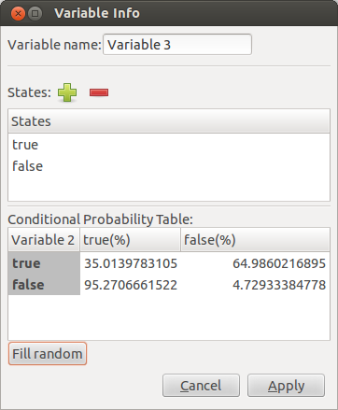The height and width of the screenshot is (410, 338).
Task: Select the 64.9860216895 probability cell
Action: (x=255, y=263)
